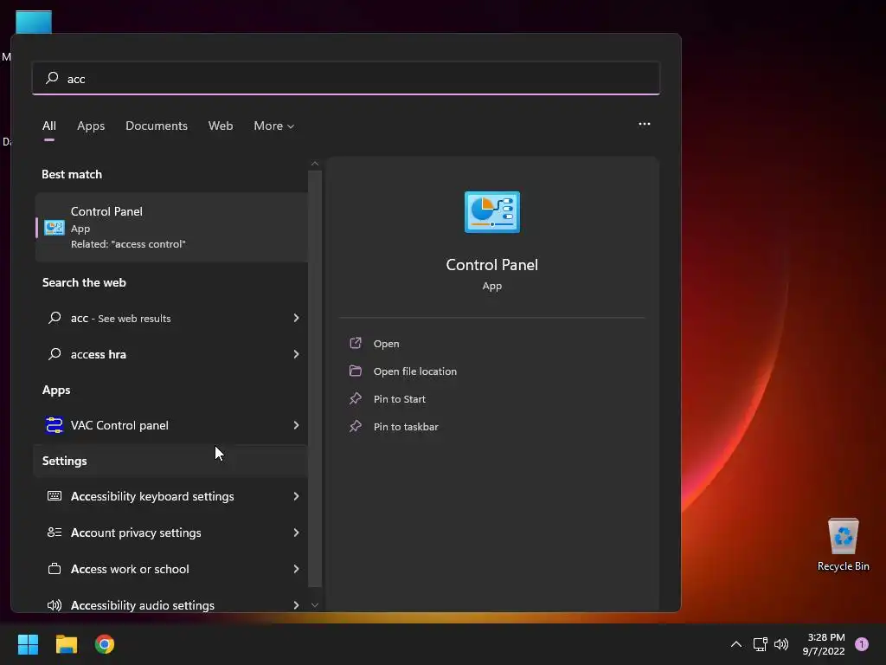Select 'VAC Control panel' app result

click(x=172, y=425)
